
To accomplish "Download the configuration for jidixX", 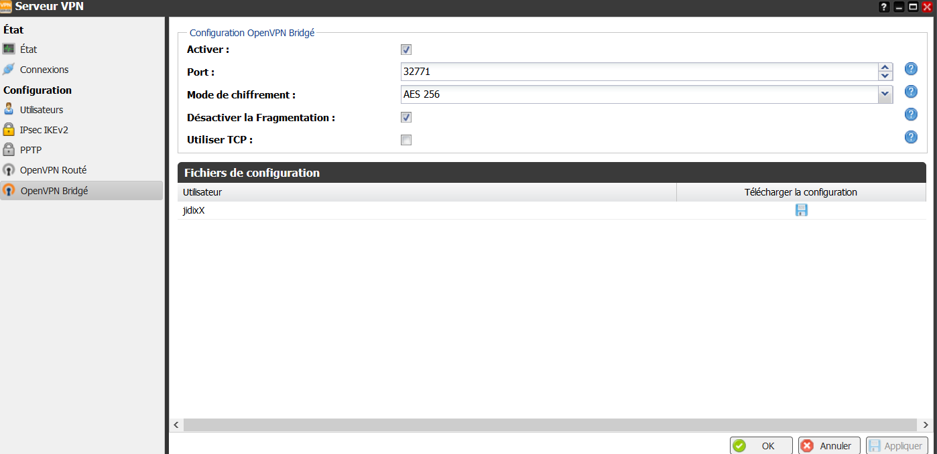I will (x=801, y=210).
